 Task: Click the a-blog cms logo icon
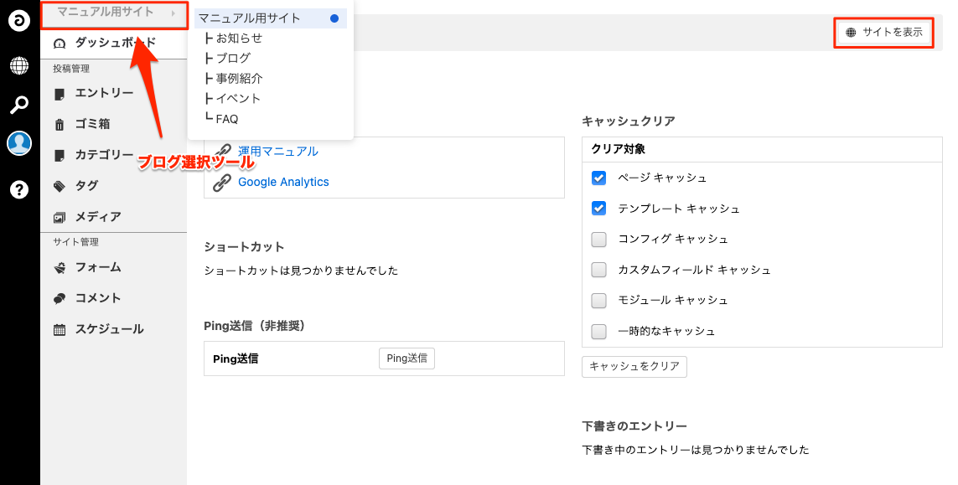[19, 21]
